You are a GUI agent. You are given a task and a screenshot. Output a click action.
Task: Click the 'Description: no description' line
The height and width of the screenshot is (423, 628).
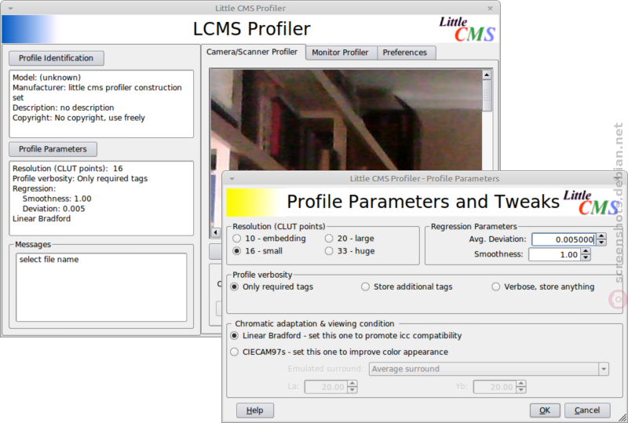[x=64, y=108]
